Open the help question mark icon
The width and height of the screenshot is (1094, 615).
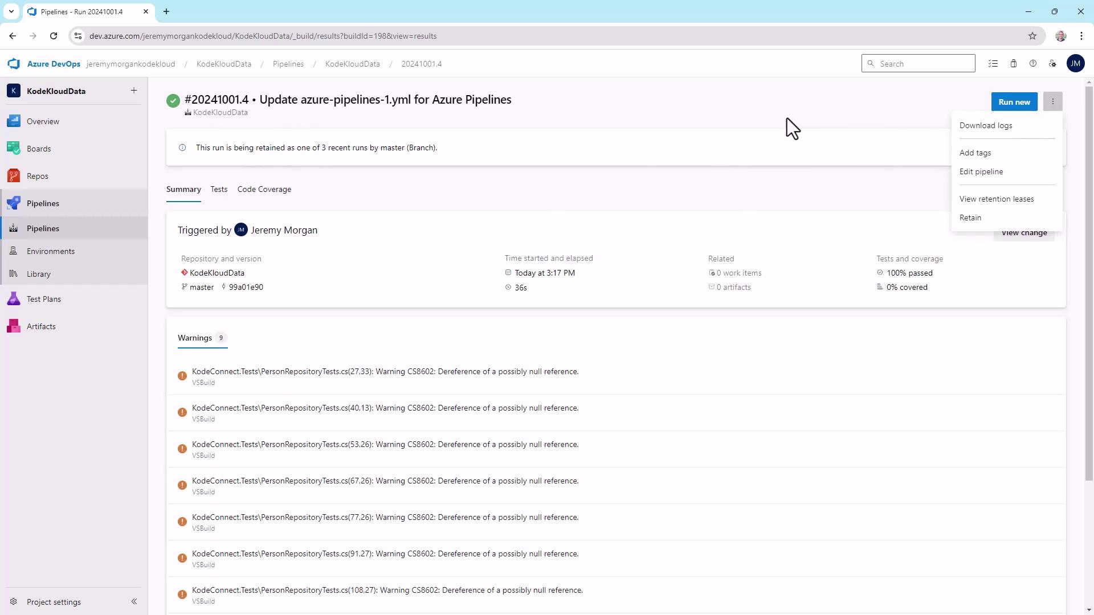click(x=1032, y=64)
